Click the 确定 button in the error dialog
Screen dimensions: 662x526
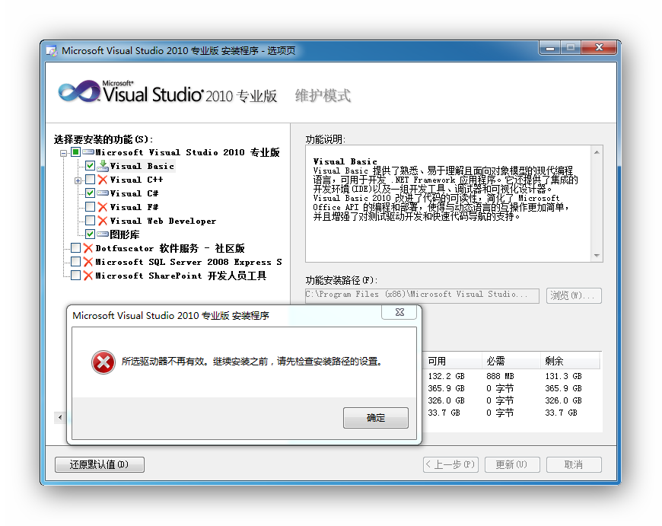[x=376, y=418]
